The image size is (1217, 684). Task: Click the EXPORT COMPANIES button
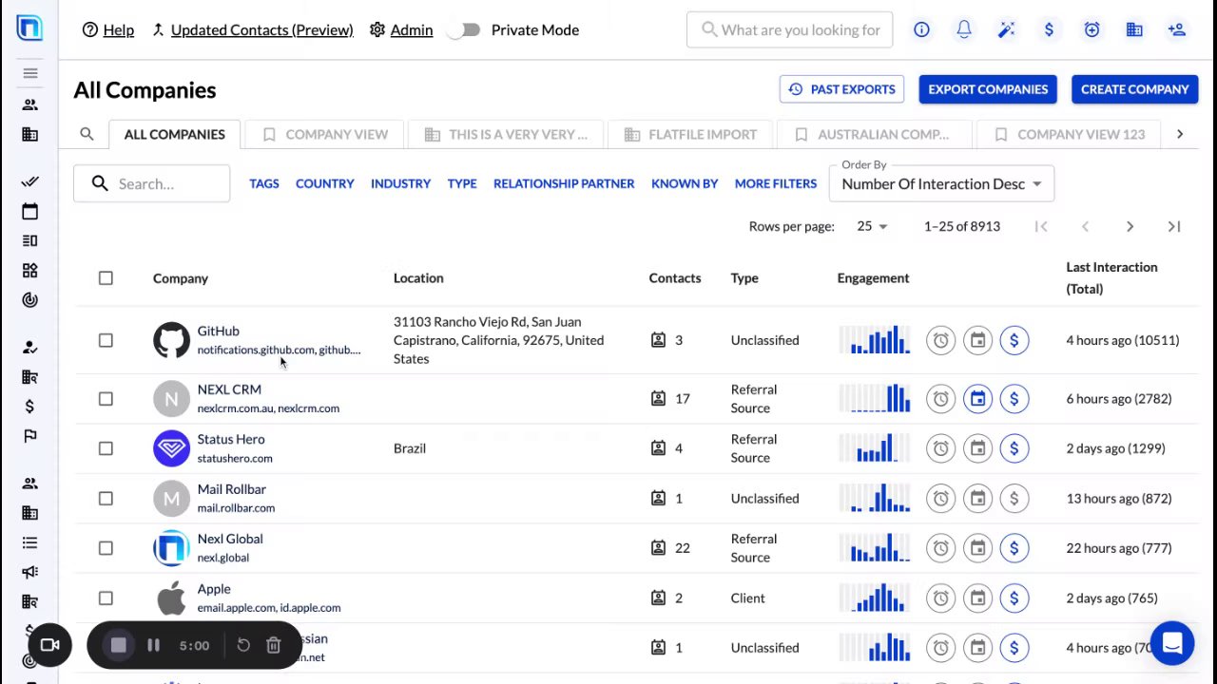pyautogui.click(x=988, y=89)
